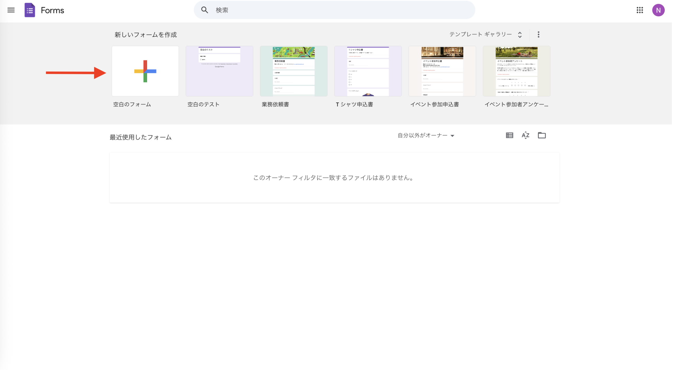Click the template gallery up-down chevrons
This screenshot has width=675, height=370.
(520, 34)
